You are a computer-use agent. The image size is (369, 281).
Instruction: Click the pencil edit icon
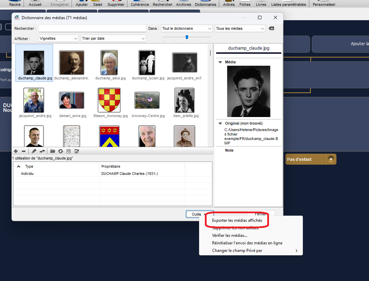[x=34, y=151]
